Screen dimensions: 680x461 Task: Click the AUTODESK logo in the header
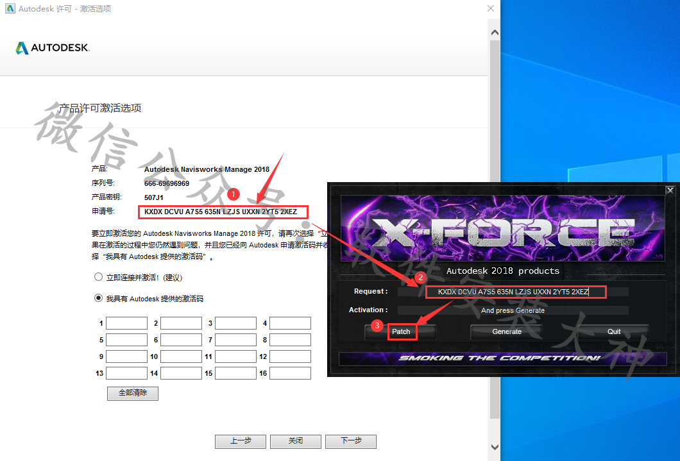53,47
